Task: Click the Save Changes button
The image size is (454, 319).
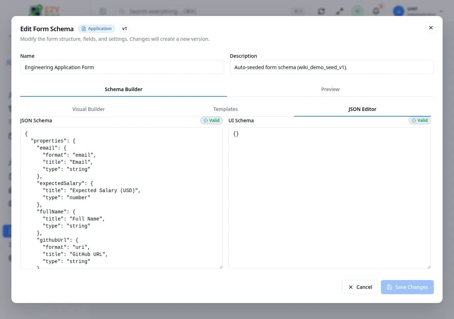Action: click(x=407, y=287)
